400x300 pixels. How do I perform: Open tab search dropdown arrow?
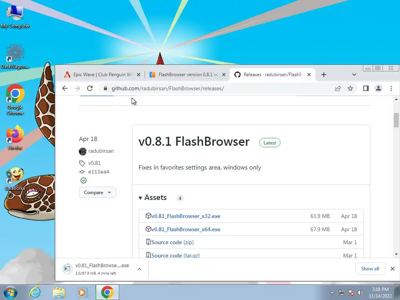[354, 75]
